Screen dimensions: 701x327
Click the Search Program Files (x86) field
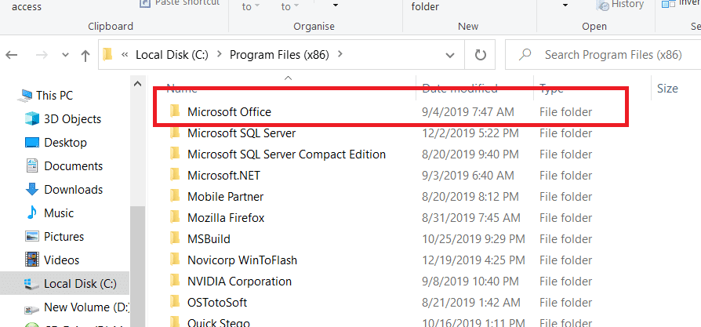pyautogui.click(x=604, y=55)
